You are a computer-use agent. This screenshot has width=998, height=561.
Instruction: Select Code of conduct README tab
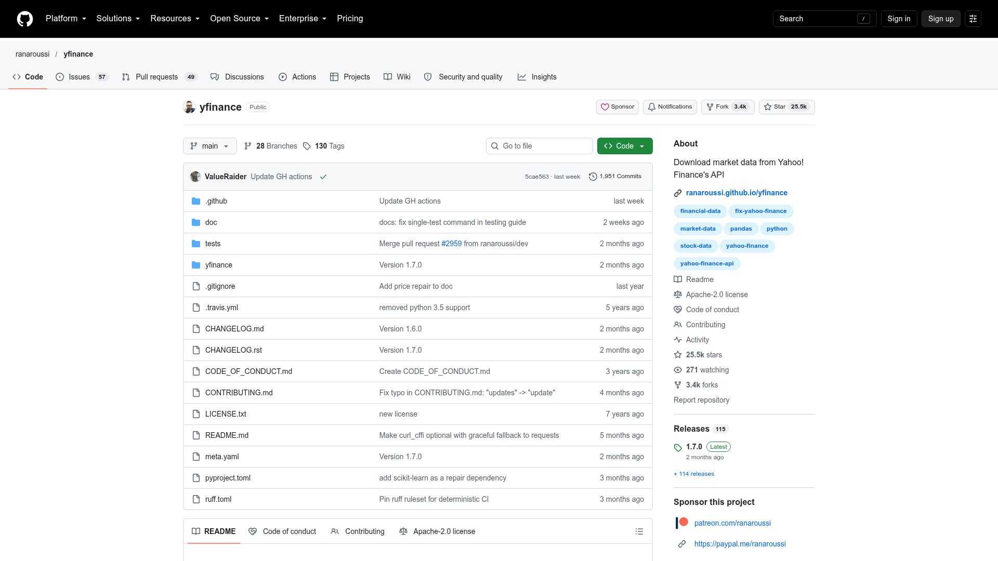coord(282,531)
